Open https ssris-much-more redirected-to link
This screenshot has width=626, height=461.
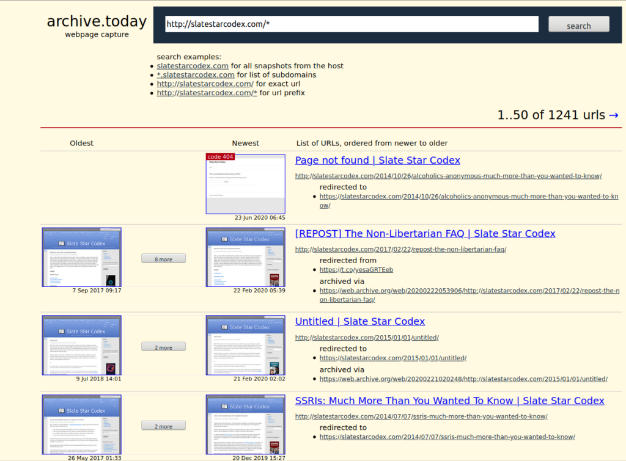447,437
